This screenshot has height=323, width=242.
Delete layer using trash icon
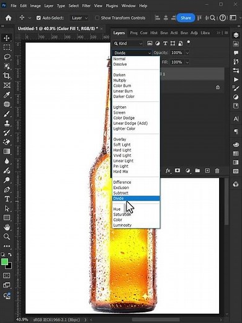pyautogui.click(x=217, y=171)
